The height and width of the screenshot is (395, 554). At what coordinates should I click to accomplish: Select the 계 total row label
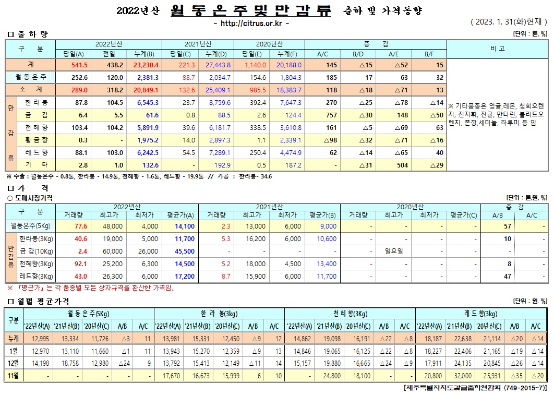point(30,65)
